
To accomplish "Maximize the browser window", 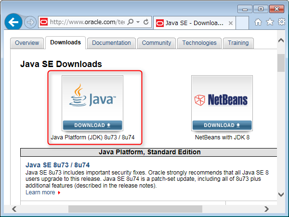I will pos(261,9).
